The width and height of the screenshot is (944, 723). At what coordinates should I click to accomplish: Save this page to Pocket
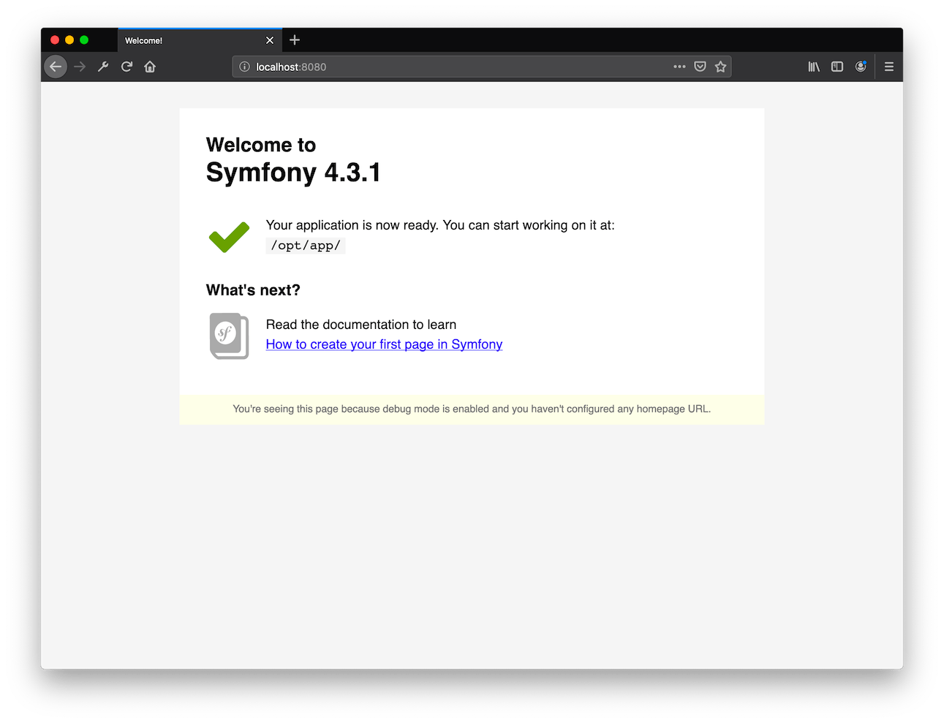point(700,67)
